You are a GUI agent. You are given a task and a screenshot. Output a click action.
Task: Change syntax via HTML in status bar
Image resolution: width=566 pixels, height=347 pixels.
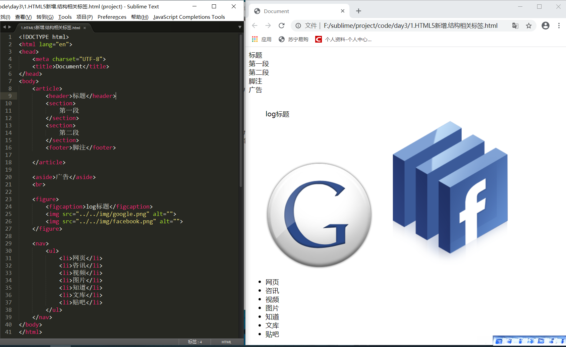click(x=226, y=342)
